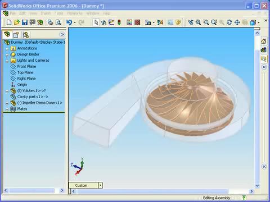Open the Tools menu
Image resolution: width=270 pixels, height=202 pixels.
pyautogui.click(x=59, y=13)
